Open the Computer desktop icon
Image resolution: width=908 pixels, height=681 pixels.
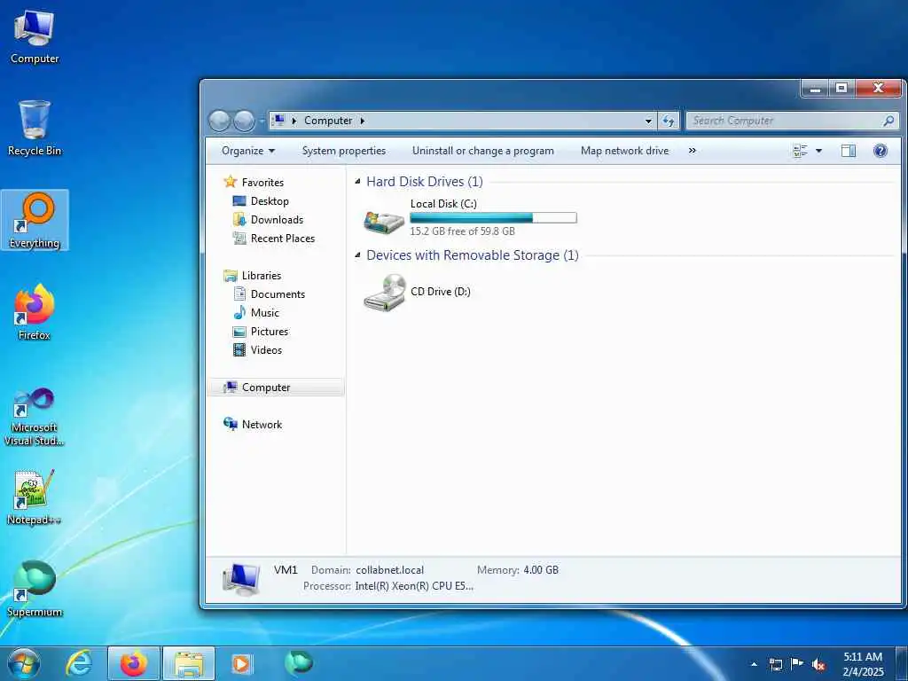click(35, 36)
